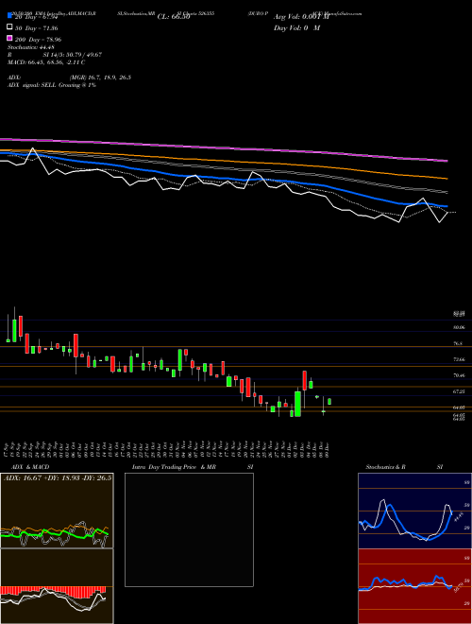Viewport: 472px width, 624px height.
Task: Click the 'MACD: 66.45, 68.56, -2.11' line
Action: coord(46,62)
